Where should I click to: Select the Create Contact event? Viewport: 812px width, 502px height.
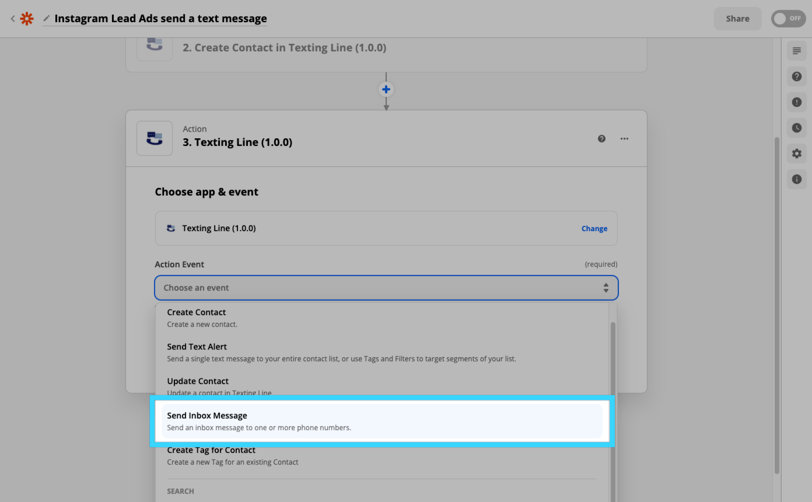(382, 318)
